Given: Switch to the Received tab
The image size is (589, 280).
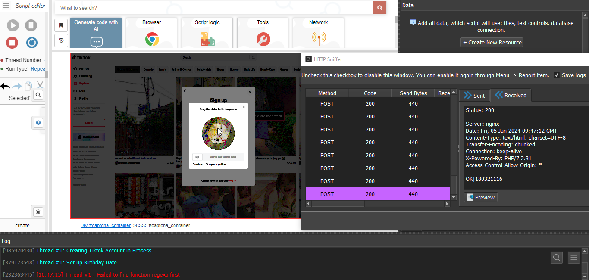Looking at the screenshot, I should pyautogui.click(x=511, y=95).
